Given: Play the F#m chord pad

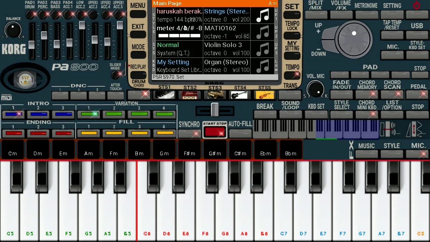Looking at the screenshot, I should (189, 150).
